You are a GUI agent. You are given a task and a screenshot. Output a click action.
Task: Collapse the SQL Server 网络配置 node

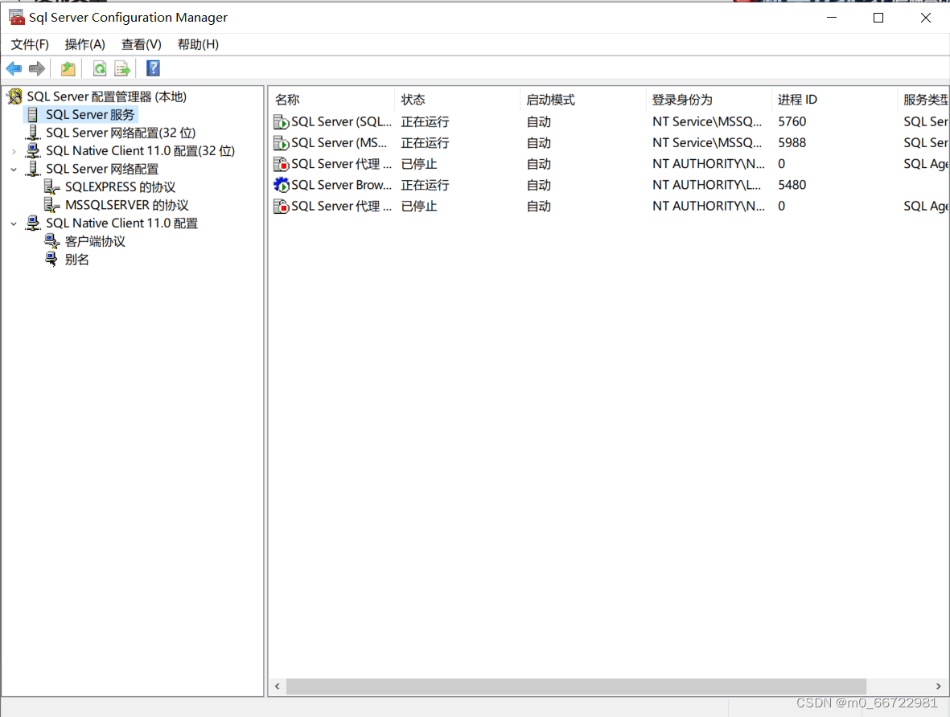coord(14,170)
